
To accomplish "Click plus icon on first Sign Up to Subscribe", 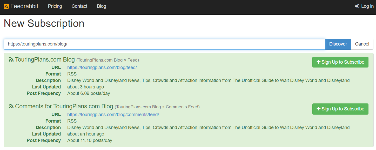I will (x=319, y=62).
